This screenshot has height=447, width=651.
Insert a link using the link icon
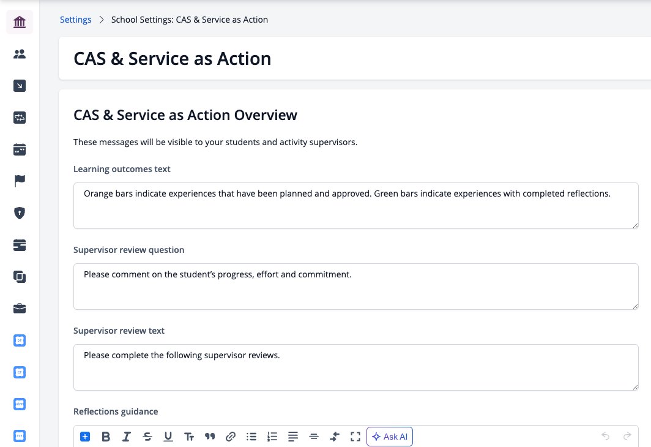231,437
